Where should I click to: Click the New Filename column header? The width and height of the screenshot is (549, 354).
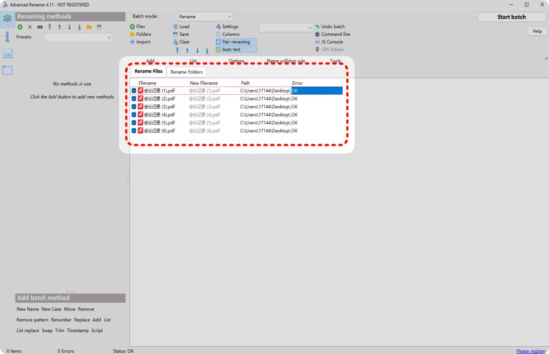click(x=204, y=83)
